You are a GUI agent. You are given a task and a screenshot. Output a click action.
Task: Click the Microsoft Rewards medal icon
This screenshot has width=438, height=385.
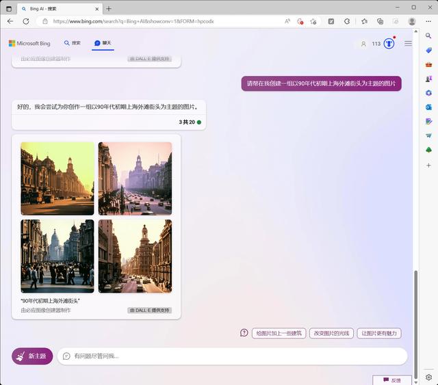pyautogui.click(x=389, y=44)
